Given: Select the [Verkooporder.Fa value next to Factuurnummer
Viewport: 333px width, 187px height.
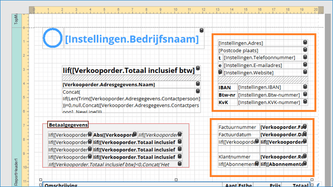Looking at the screenshot, I should pyautogui.click(x=284, y=127).
